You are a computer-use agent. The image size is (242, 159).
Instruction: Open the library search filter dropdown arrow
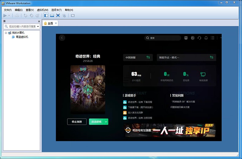[38, 27]
